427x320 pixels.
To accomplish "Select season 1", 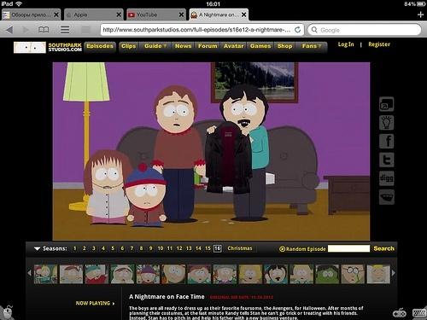I will tap(75, 248).
